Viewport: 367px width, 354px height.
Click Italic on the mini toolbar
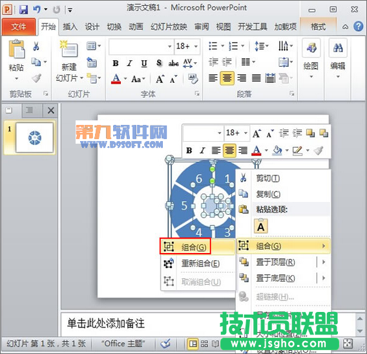coord(203,150)
